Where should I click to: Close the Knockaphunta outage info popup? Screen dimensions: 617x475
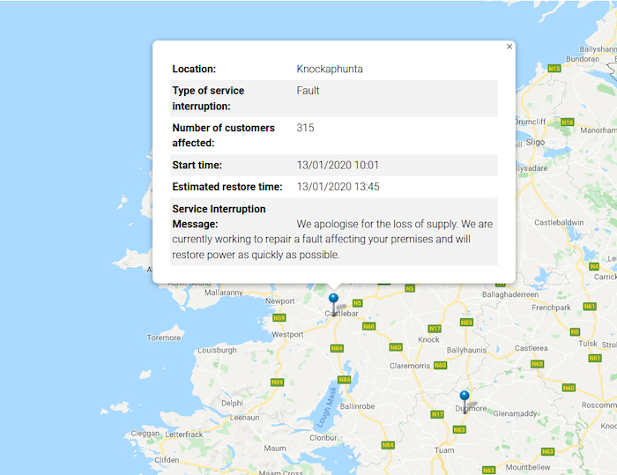click(509, 47)
